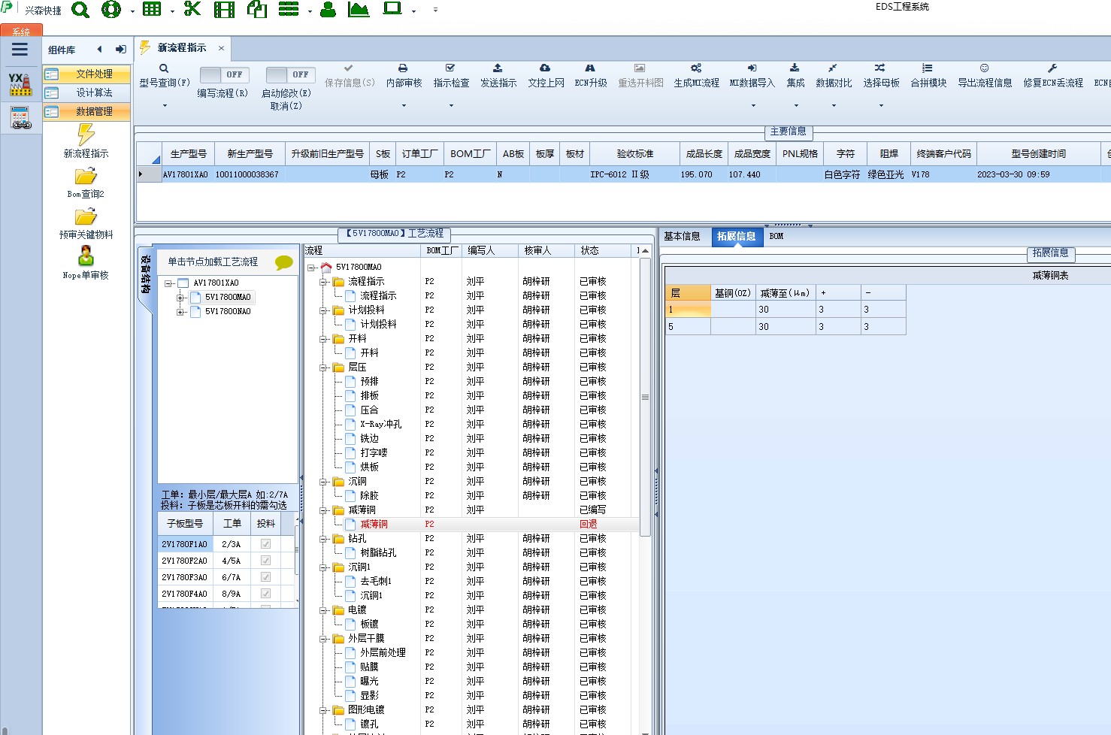1111x735 pixels.
Task: Toggle 投料 checkbox for 2V1780F1A0
Action: 265,544
